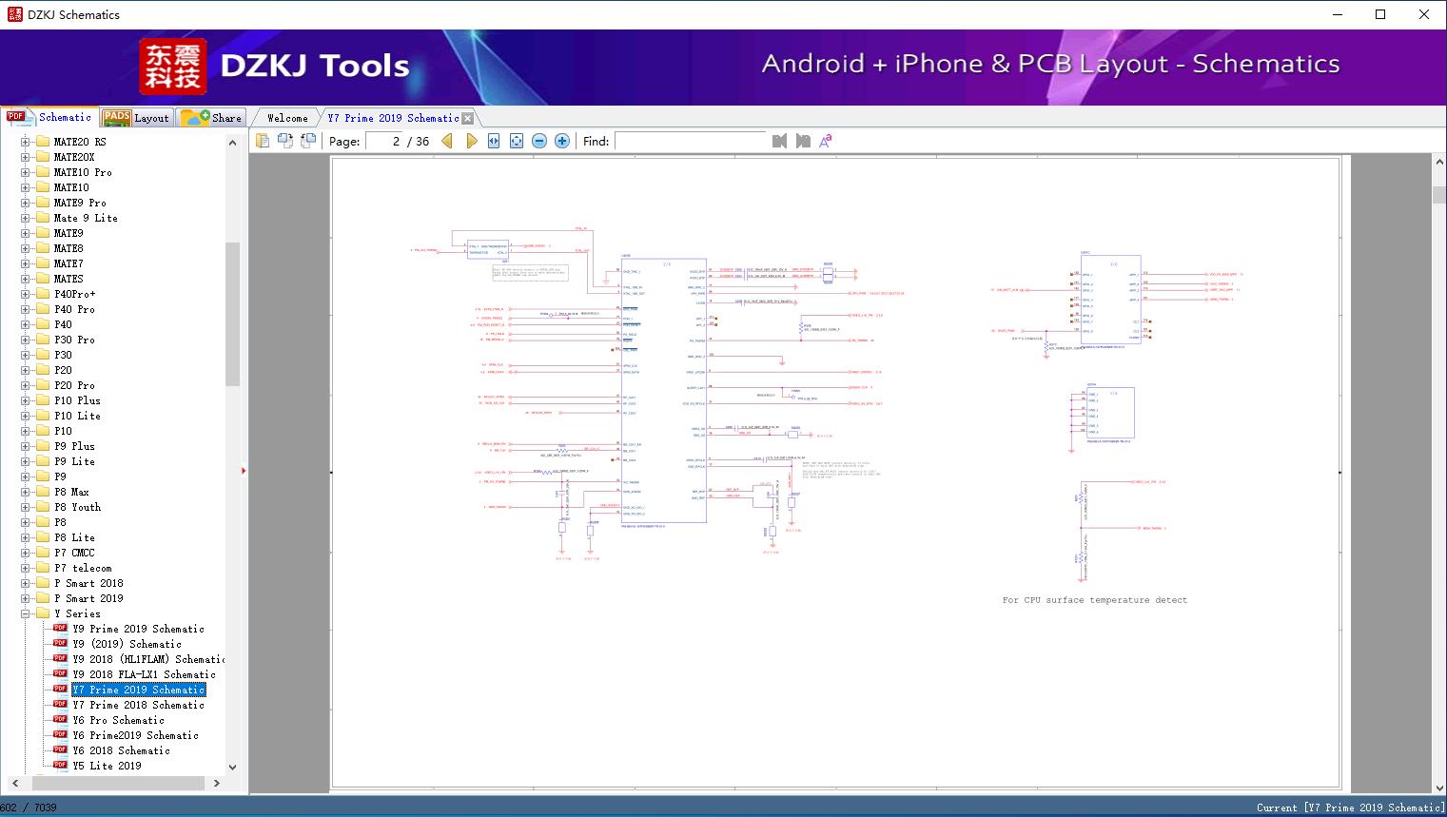Go to the previous page arrow

click(x=447, y=141)
